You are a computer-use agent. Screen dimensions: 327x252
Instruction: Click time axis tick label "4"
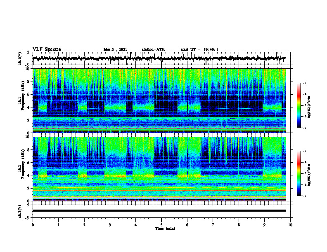[136, 225]
